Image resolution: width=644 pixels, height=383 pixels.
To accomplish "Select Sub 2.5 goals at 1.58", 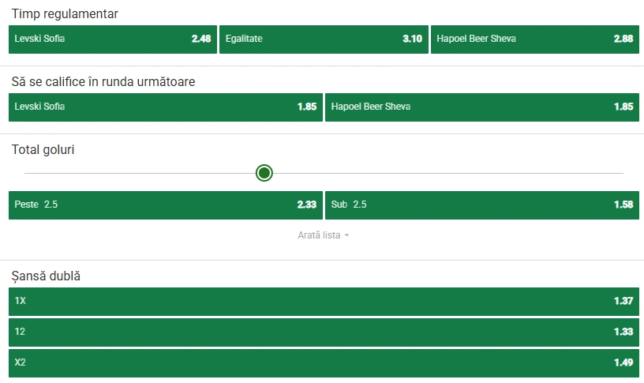I will click(x=482, y=205).
